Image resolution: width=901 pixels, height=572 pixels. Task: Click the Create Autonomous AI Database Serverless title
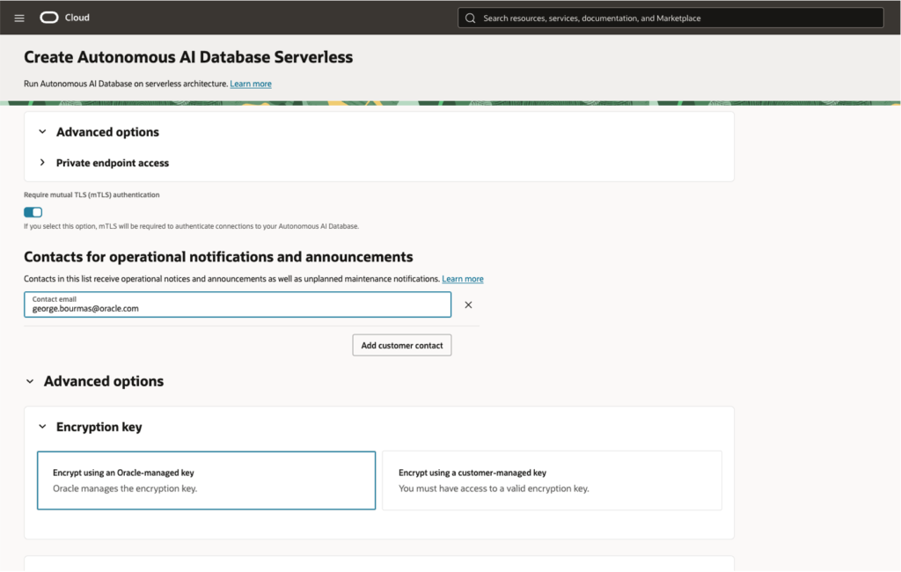pos(188,57)
